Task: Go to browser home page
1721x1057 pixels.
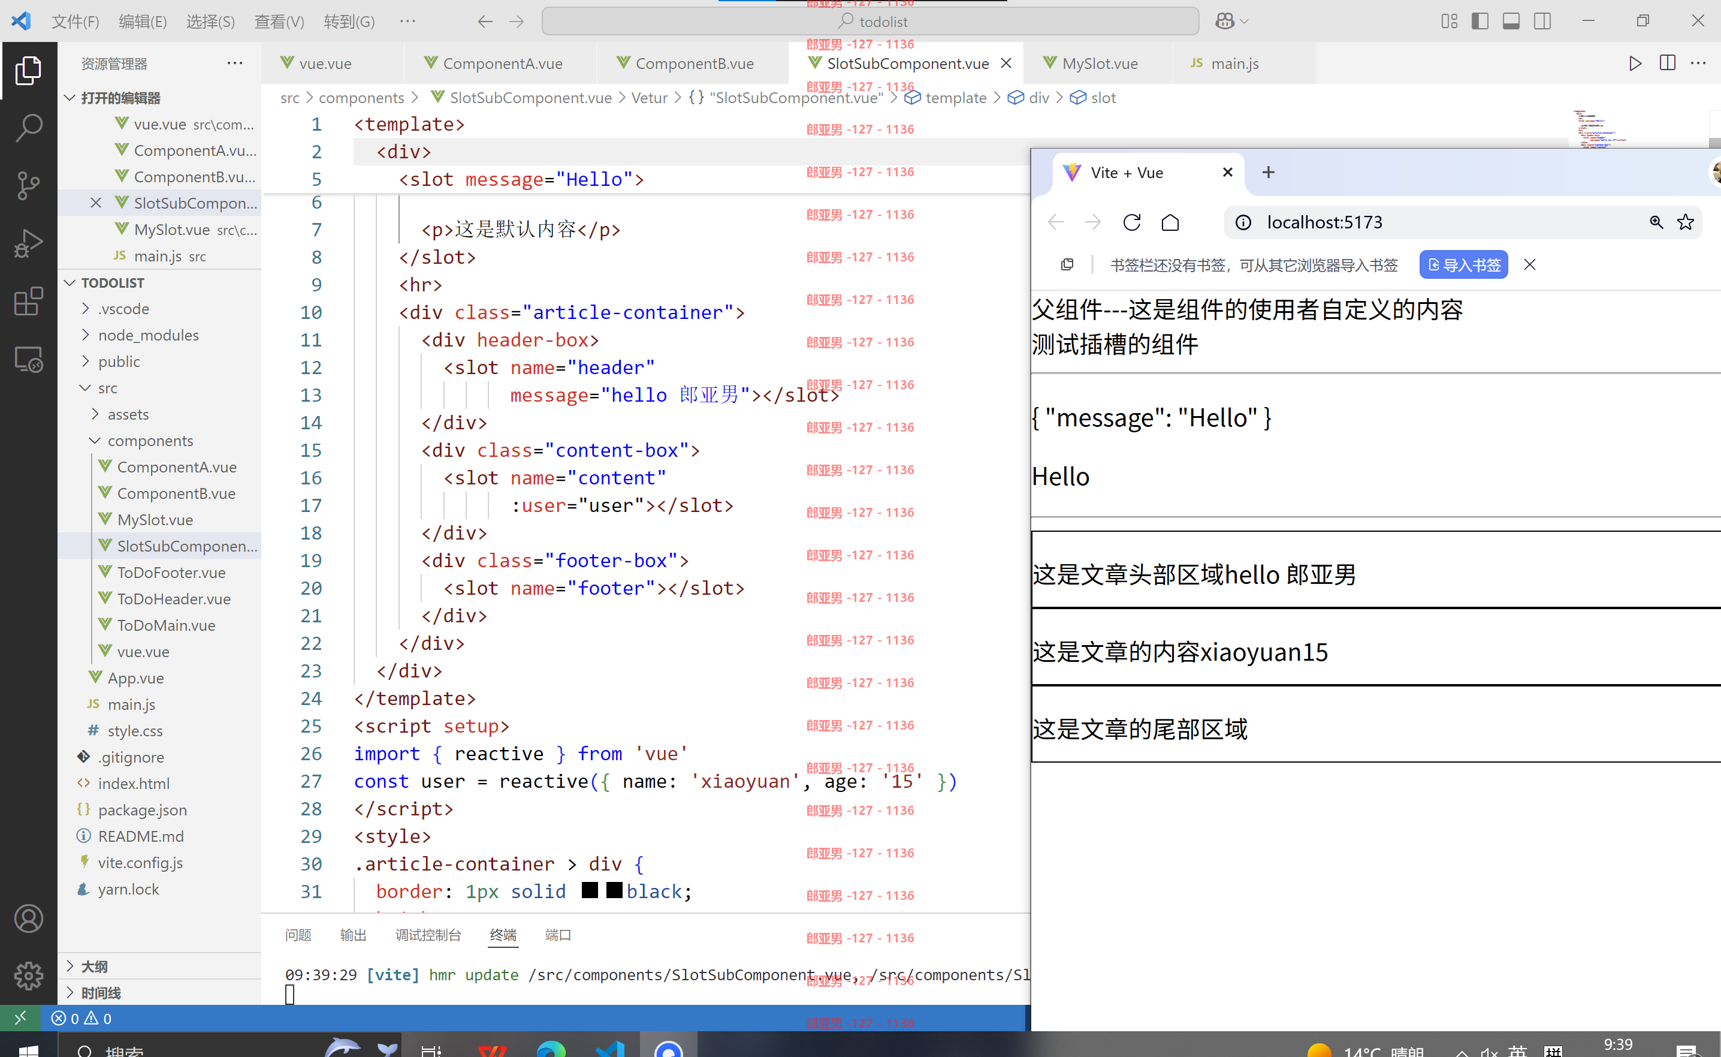Action: [1170, 222]
